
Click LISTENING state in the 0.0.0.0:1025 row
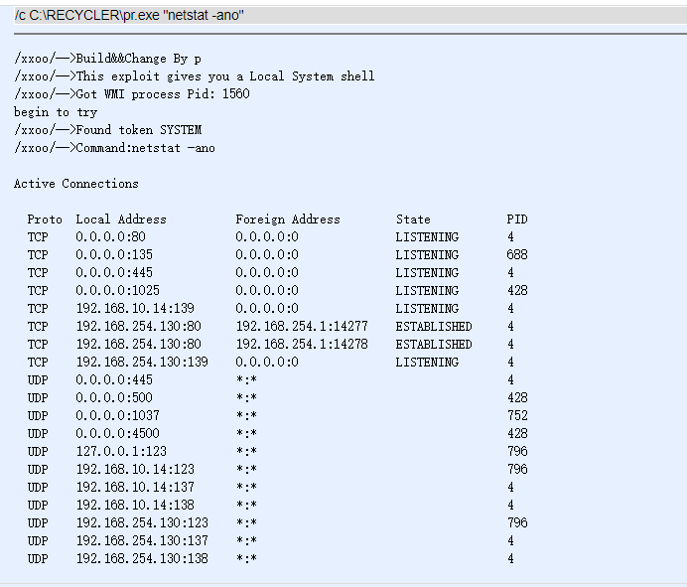[x=427, y=291]
